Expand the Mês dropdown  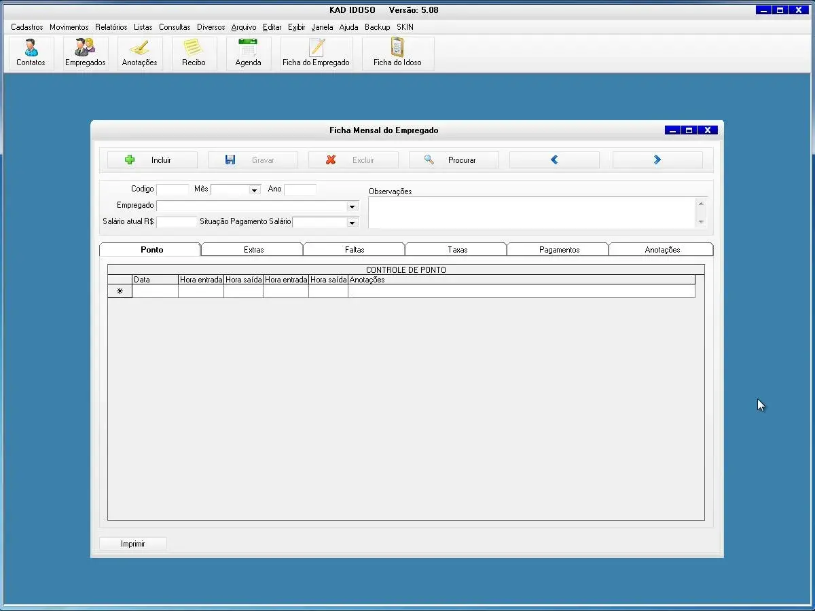pyautogui.click(x=255, y=190)
